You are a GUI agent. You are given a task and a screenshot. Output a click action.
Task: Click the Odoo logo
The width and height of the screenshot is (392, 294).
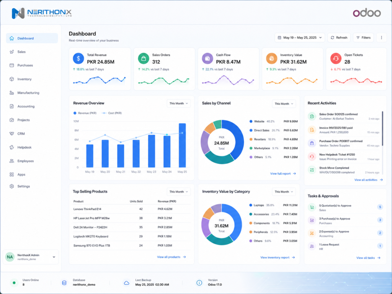[367, 13]
